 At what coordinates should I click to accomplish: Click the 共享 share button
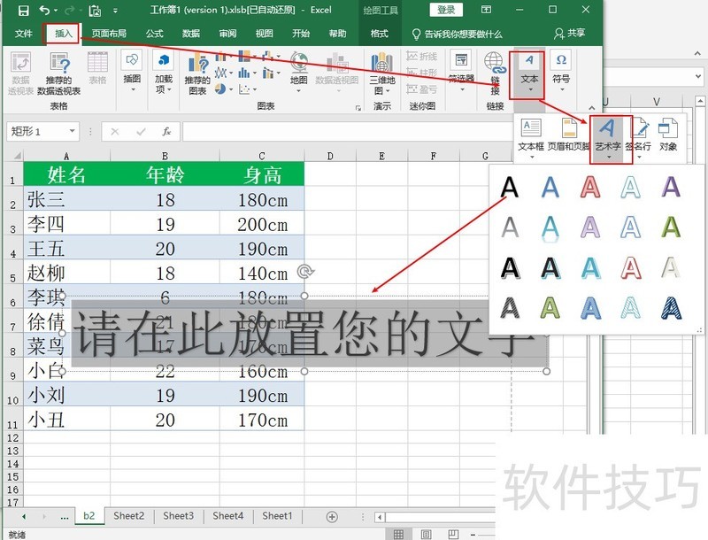coord(570,34)
